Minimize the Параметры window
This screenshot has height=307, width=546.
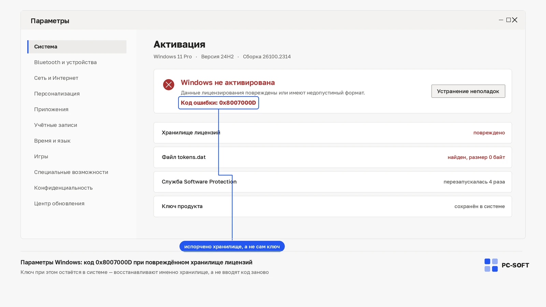tap(501, 20)
